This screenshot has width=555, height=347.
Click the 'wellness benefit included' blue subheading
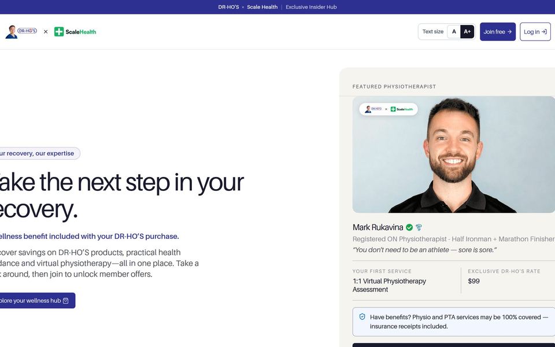[88, 236]
